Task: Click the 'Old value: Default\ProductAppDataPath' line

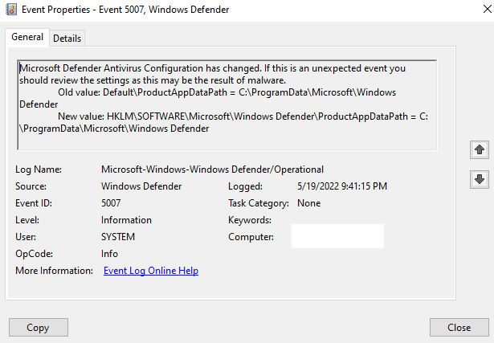Action: click(x=227, y=92)
